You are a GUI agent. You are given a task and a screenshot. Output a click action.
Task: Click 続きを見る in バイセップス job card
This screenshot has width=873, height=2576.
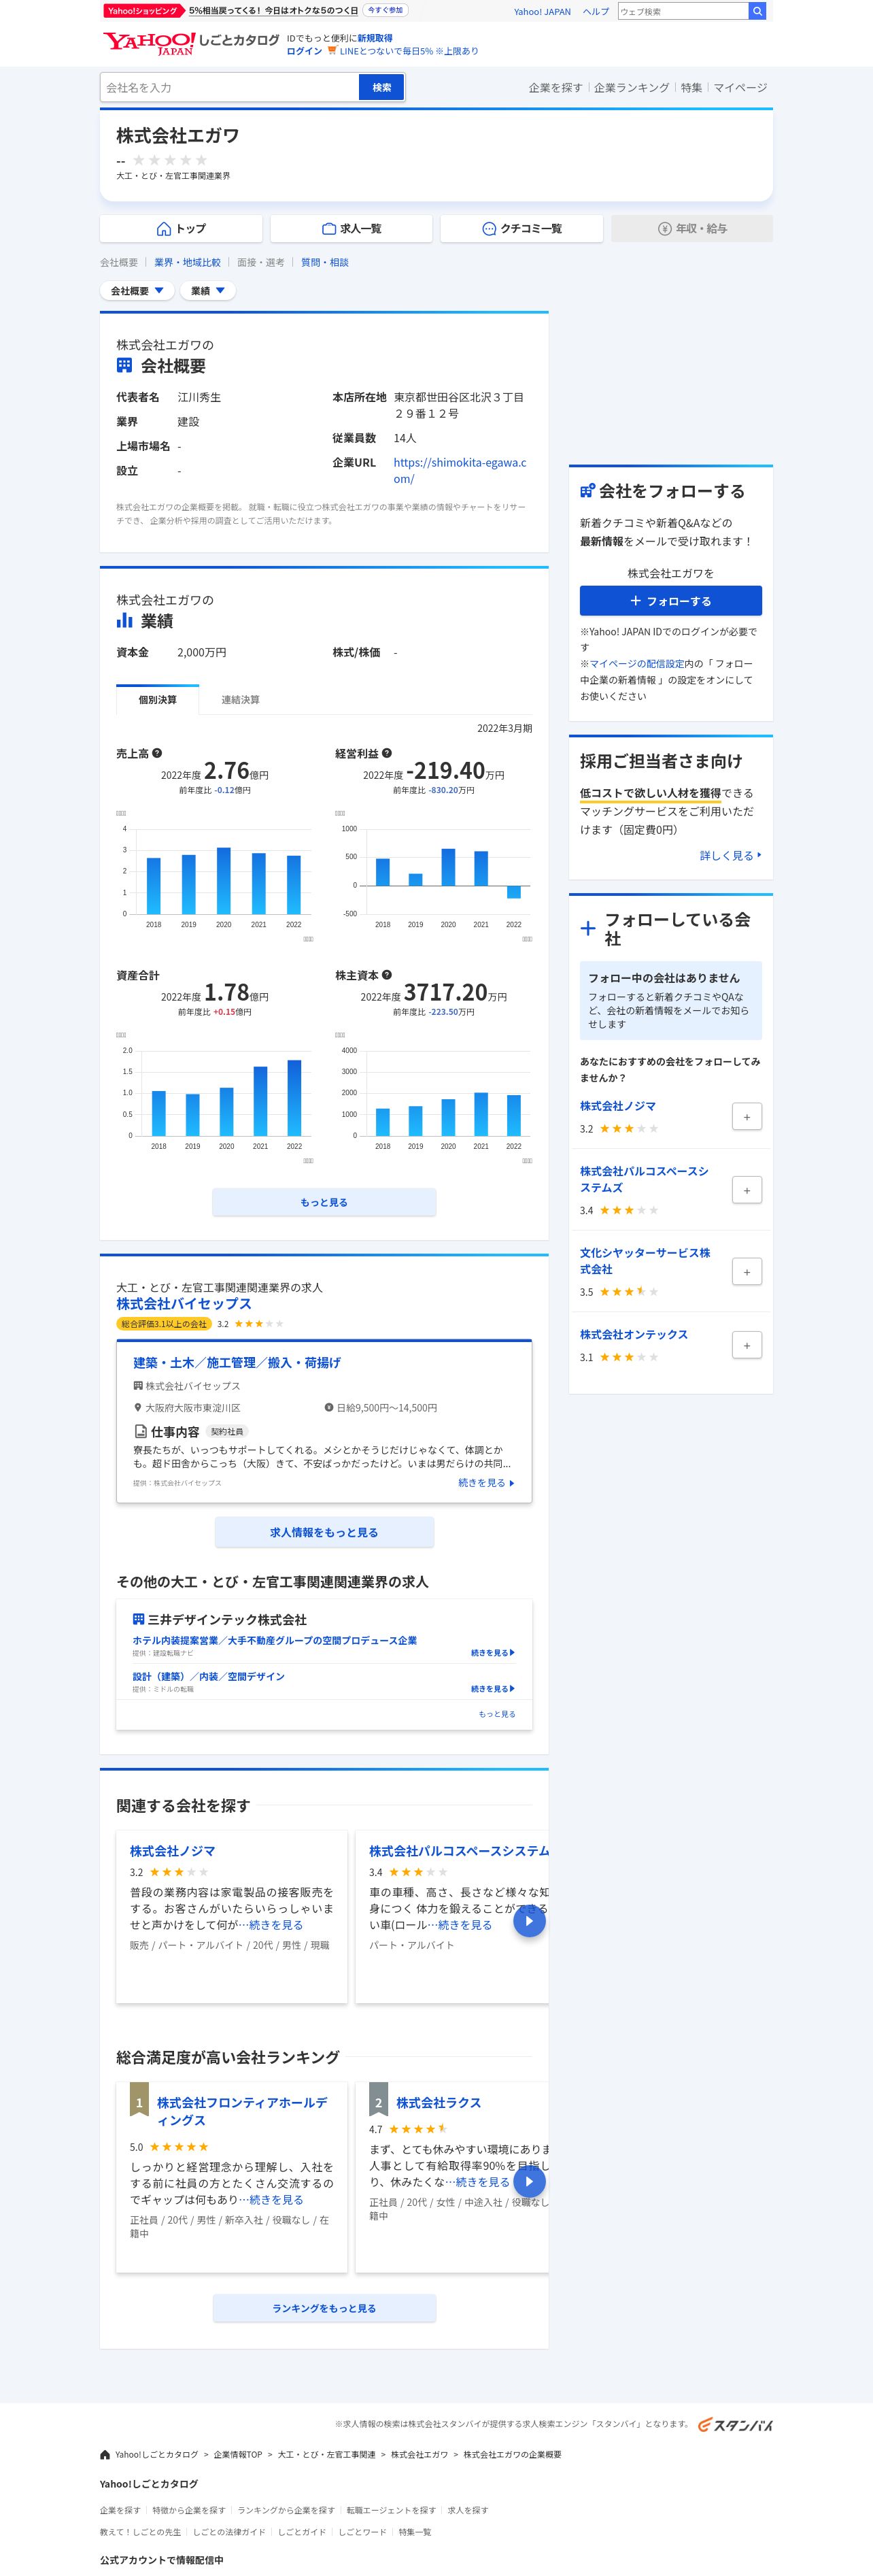point(486,1483)
